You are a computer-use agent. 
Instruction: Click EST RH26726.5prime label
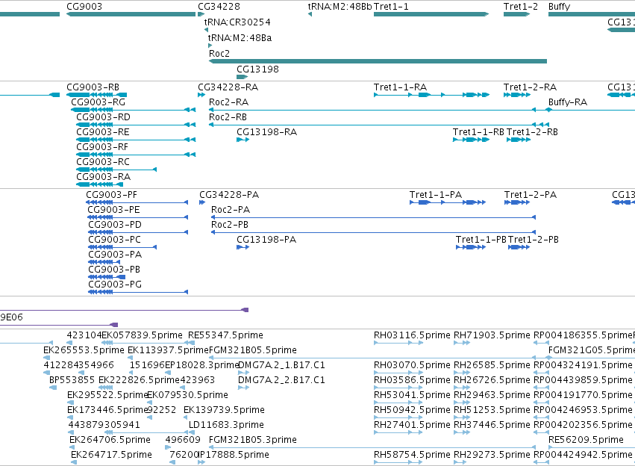coord(492,381)
